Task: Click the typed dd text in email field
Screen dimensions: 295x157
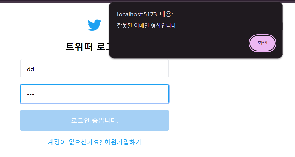Action: (30, 69)
